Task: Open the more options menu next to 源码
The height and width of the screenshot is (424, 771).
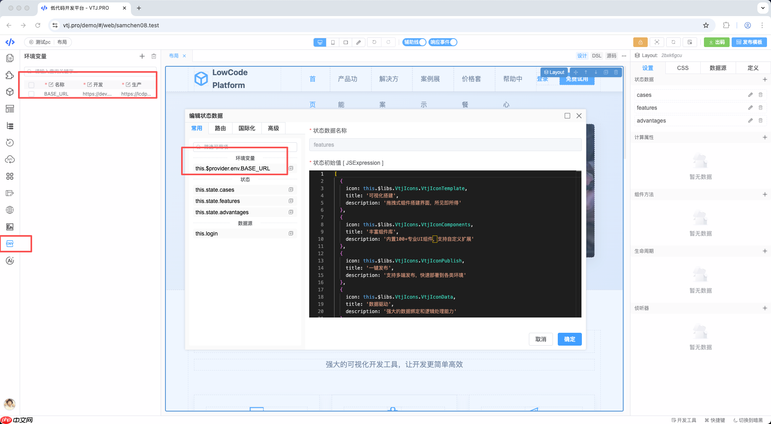Action: (x=624, y=56)
